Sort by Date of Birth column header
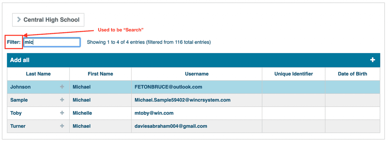 [x=352, y=74]
